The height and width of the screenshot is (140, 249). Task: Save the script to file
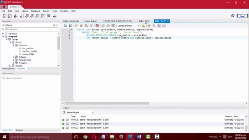pyautogui.click(x=70, y=26)
